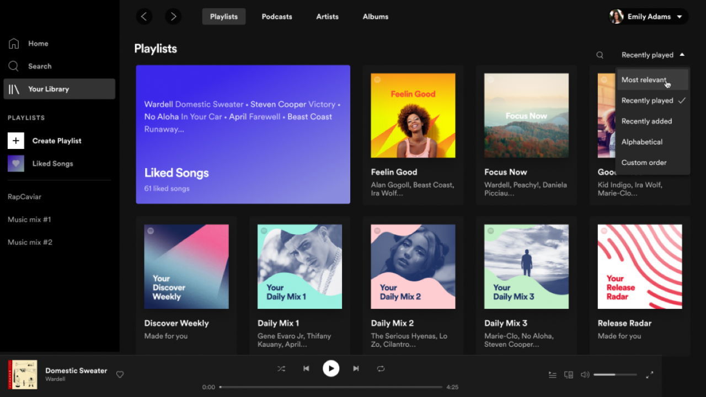
Task: Open the RapCaviar playlist
Action: pos(24,196)
